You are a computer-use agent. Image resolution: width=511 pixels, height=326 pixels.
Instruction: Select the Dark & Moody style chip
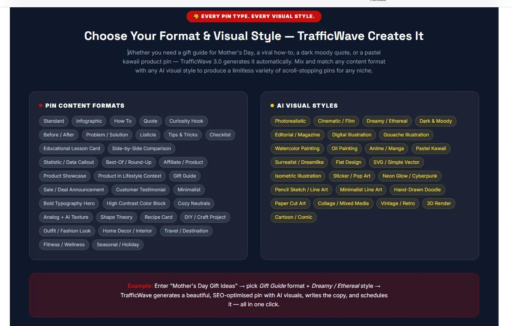click(436, 121)
